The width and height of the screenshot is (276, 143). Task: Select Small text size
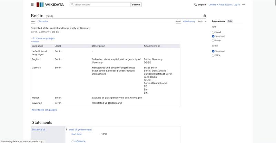coord(213,32)
